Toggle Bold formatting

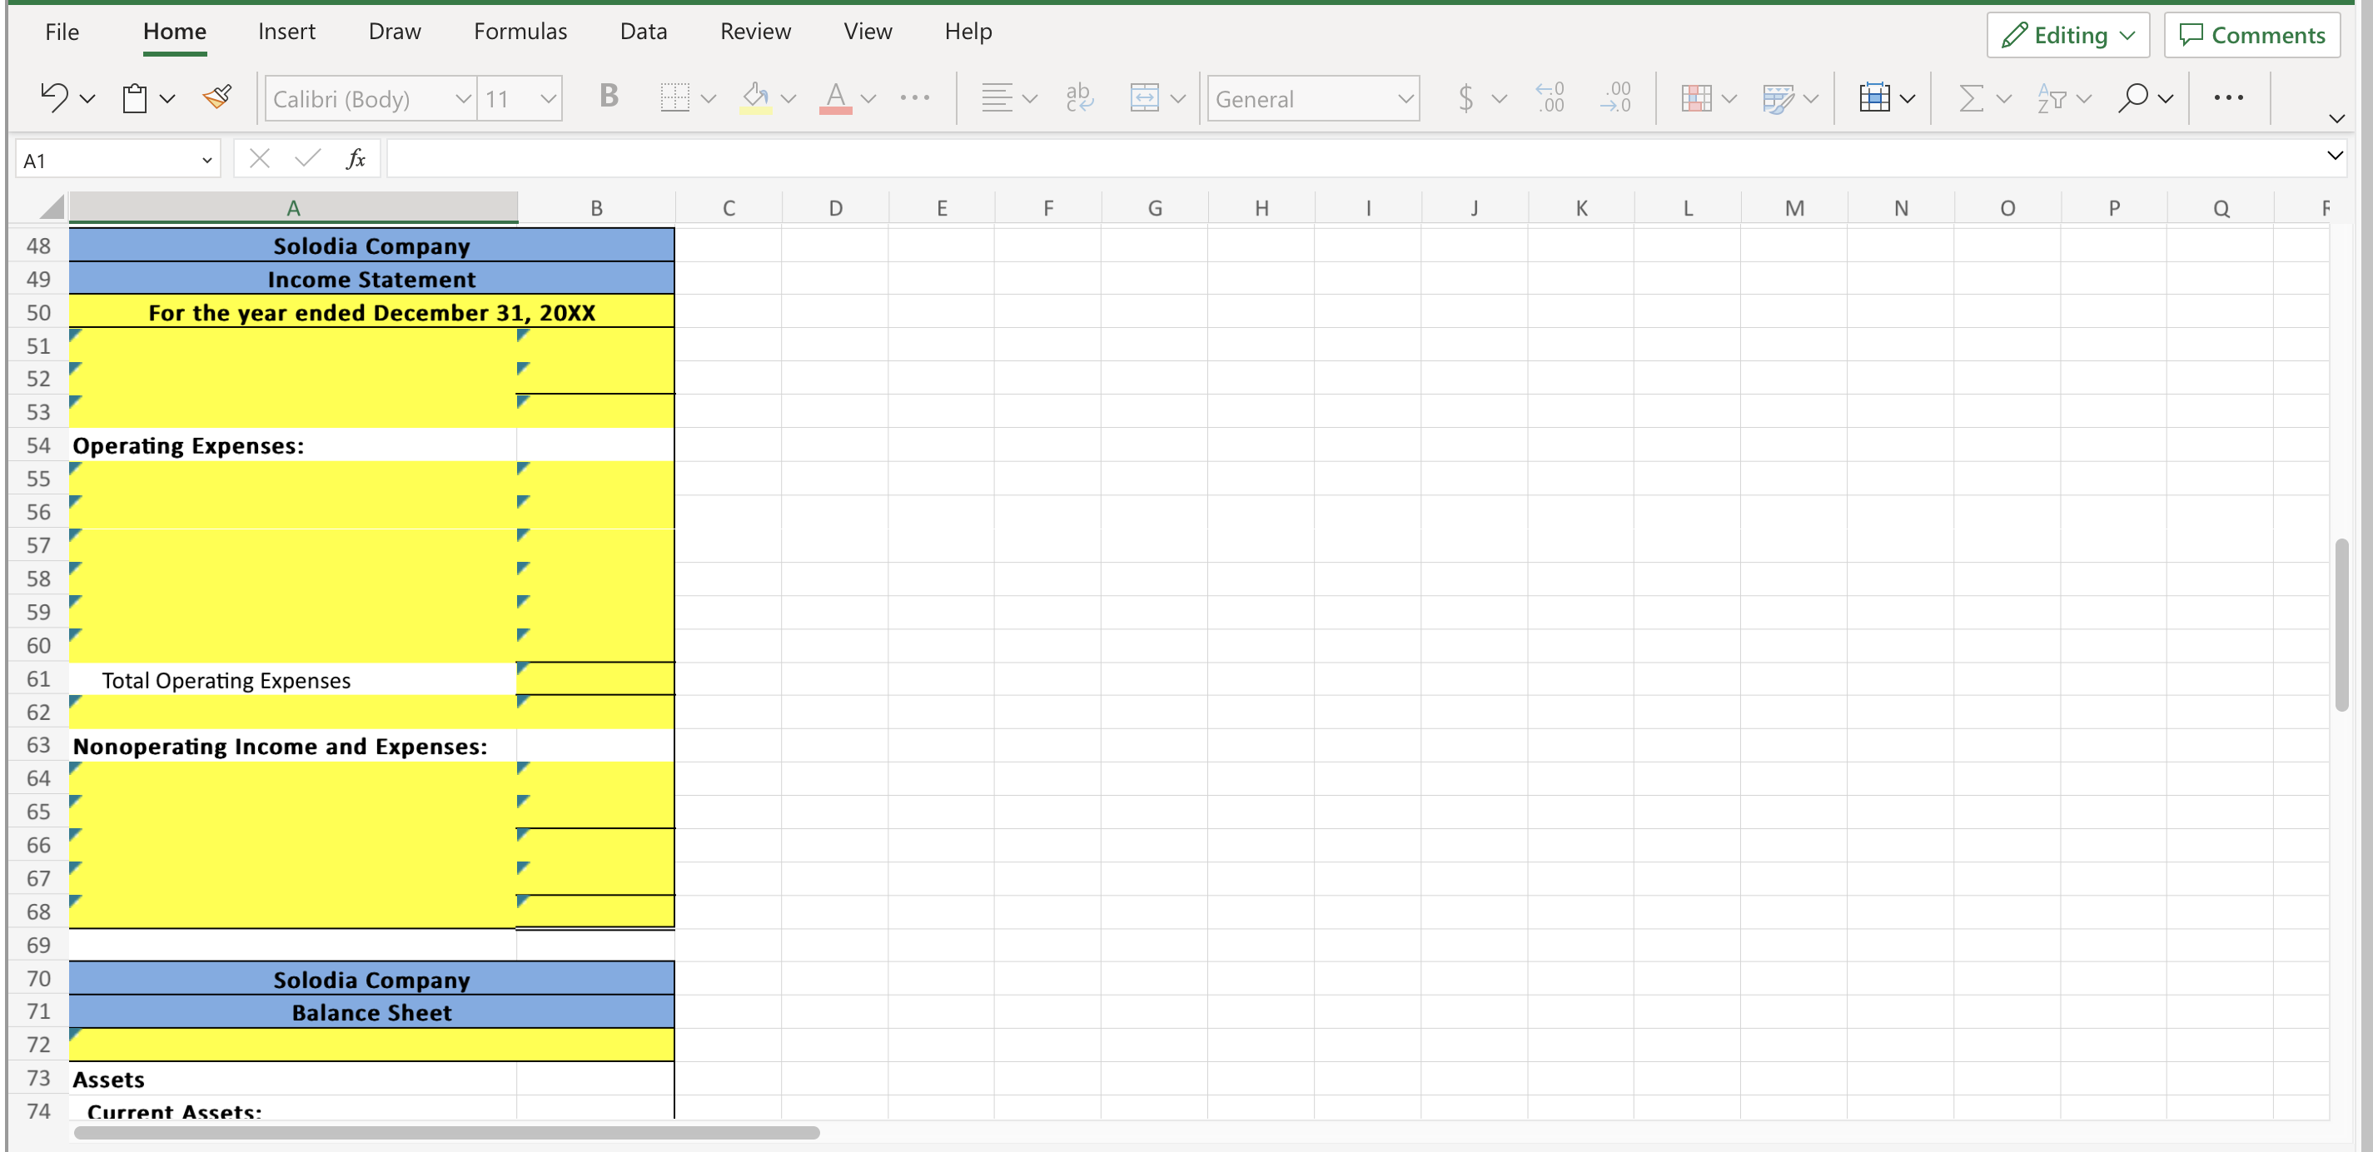tap(608, 97)
